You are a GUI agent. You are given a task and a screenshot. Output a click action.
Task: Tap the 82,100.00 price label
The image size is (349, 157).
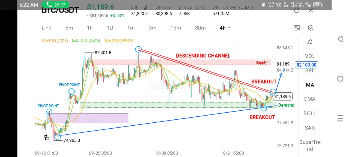[x=306, y=65]
